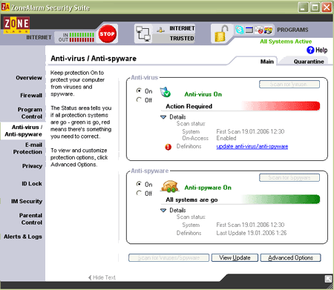Open Help via the question mark icon

click(310, 50)
